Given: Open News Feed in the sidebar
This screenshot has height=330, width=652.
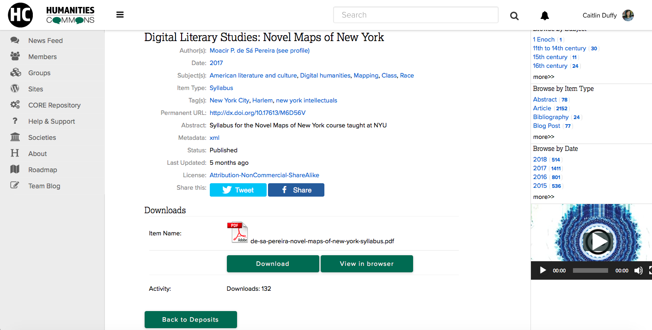Looking at the screenshot, I should (x=45, y=41).
